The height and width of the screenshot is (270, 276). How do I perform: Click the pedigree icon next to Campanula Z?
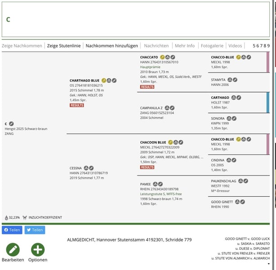167,108
